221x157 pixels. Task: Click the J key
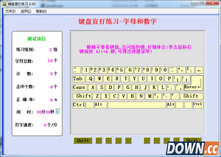pyautogui.click(x=145, y=87)
